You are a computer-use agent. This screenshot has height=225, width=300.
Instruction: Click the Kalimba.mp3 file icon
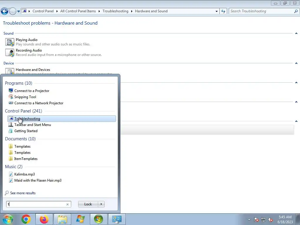click(11, 174)
